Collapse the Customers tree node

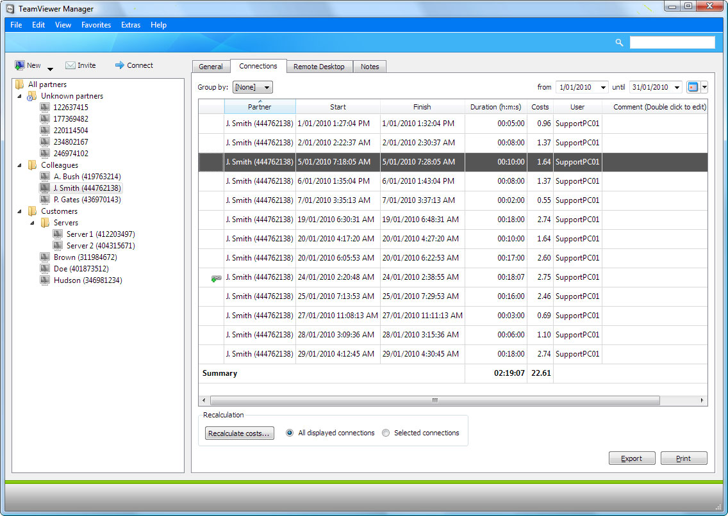19,211
